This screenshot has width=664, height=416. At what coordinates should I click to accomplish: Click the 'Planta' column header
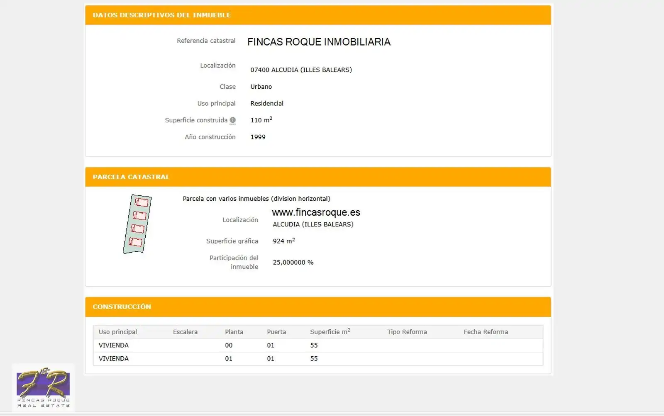tap(234, 332)
